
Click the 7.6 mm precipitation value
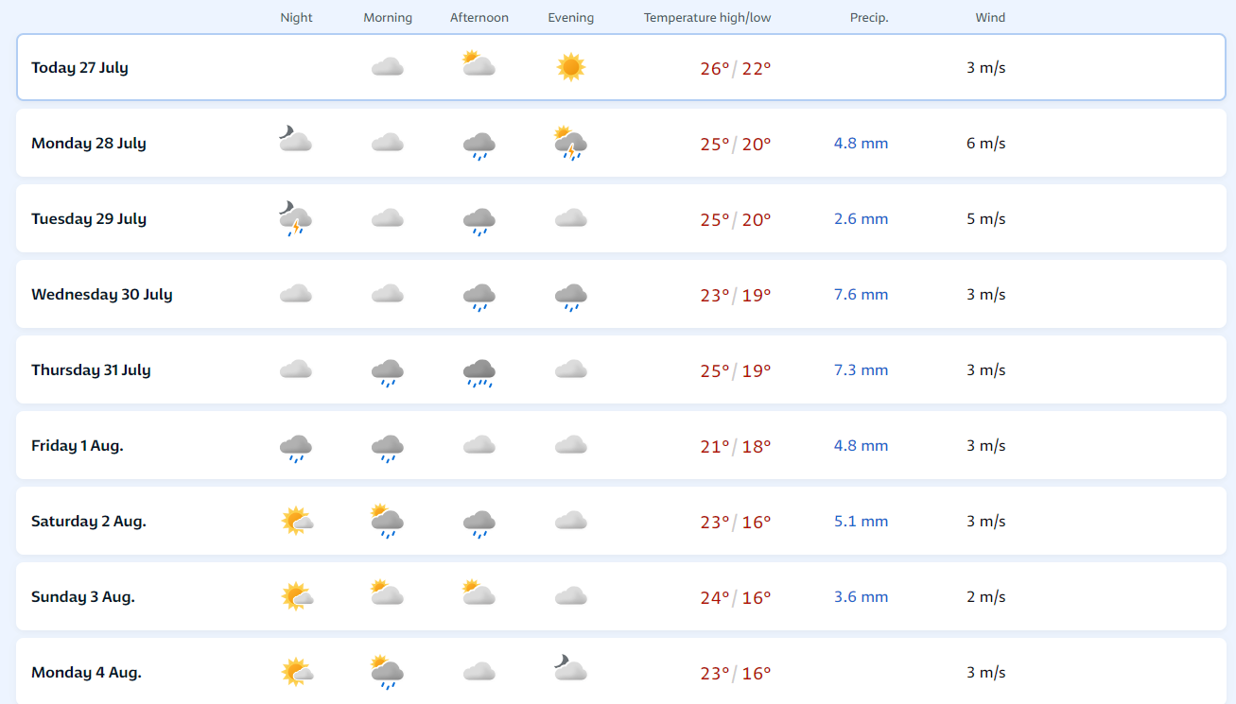(861, 295)
